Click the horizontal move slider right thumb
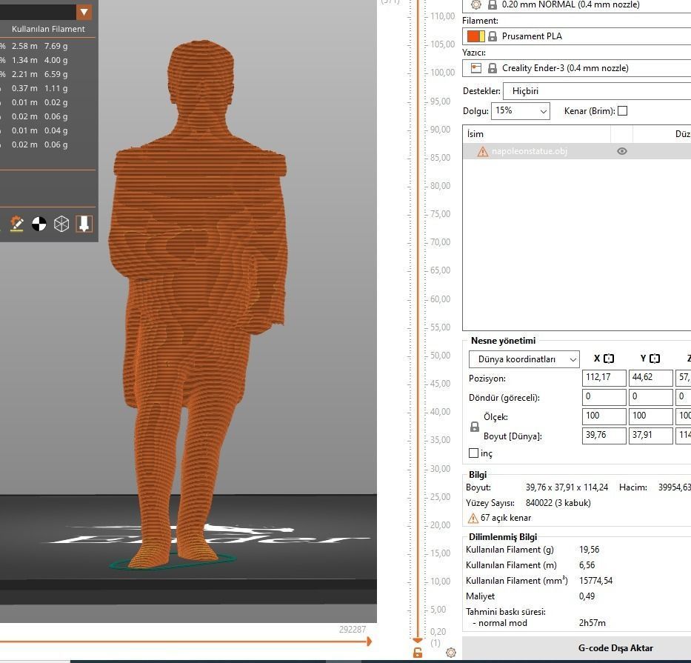 [x=370, y=642]
